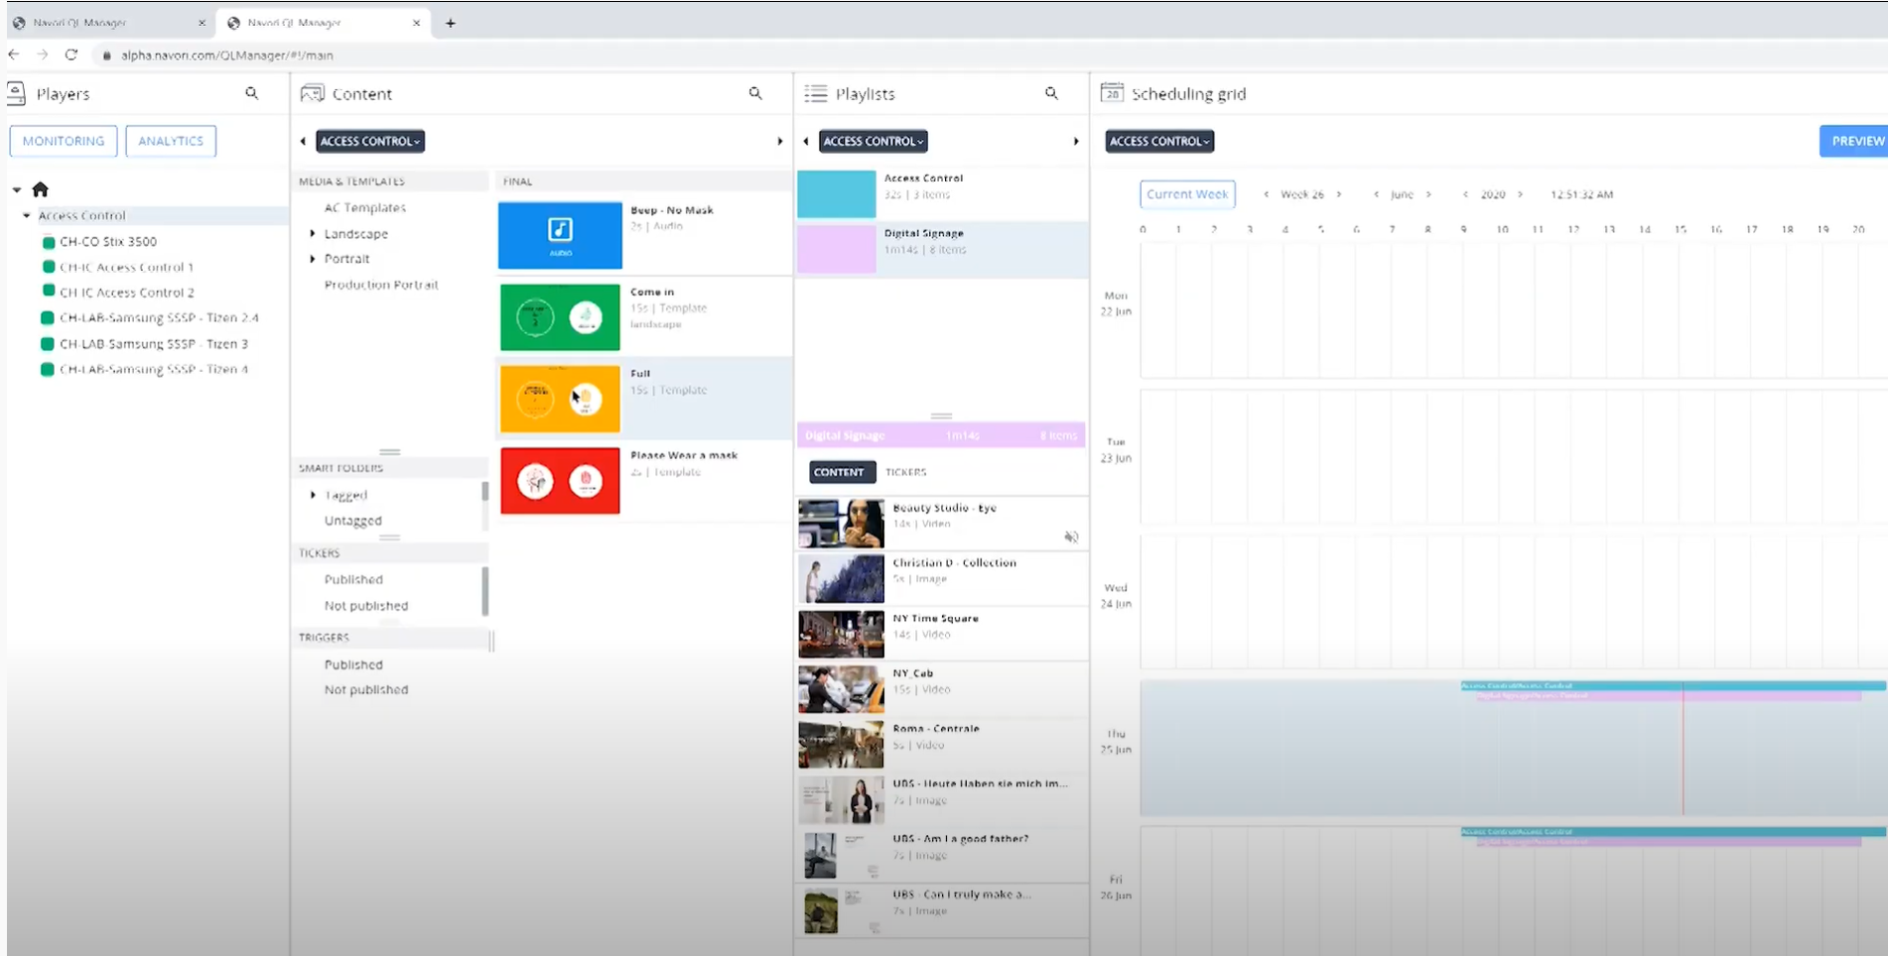This screenshot has width=1888, height=956.
Task: Click the muted speaker icon on Beauty Studio
Action: click(x=1071, y=537)
